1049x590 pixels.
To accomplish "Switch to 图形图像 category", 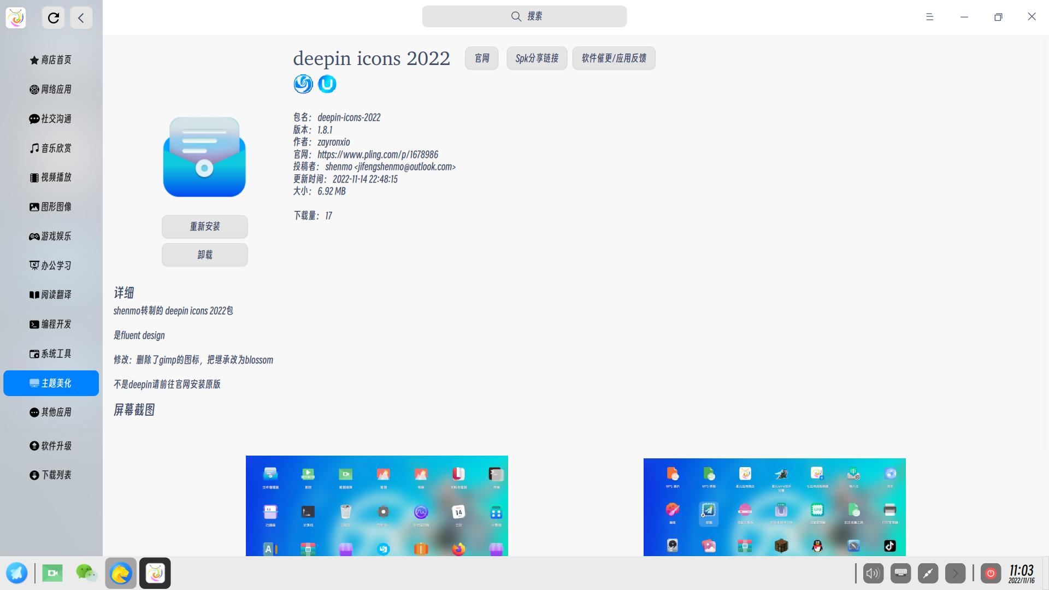I will coord(51,206).
